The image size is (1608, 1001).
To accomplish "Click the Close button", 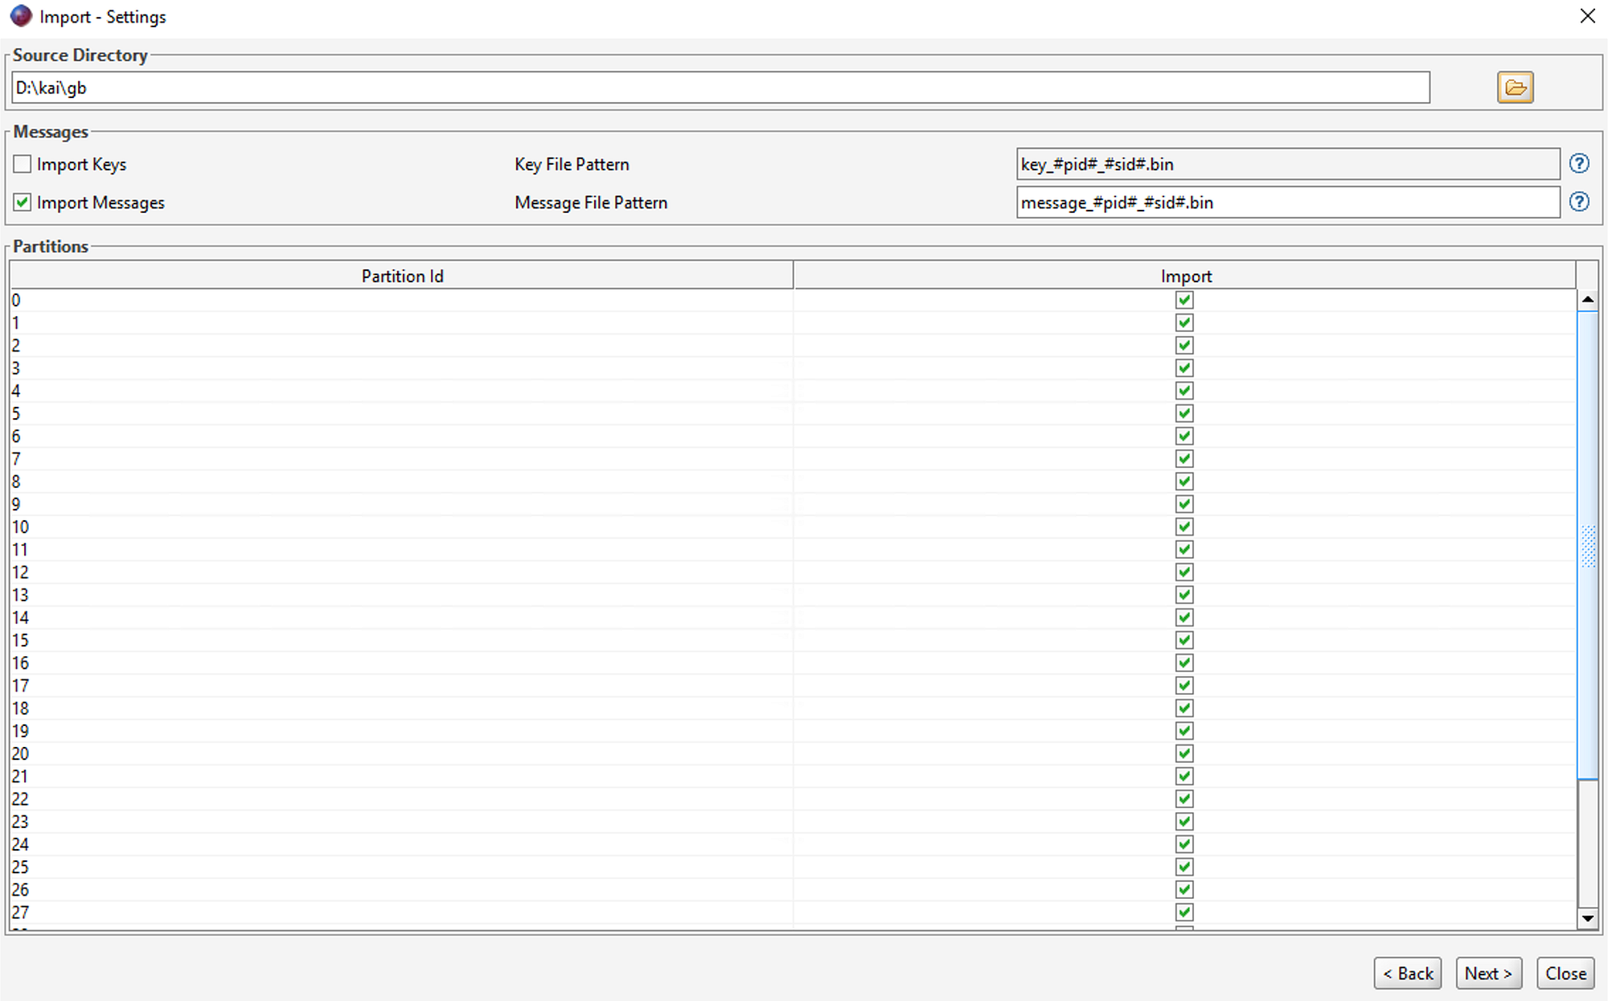I will pos(1565,973).
